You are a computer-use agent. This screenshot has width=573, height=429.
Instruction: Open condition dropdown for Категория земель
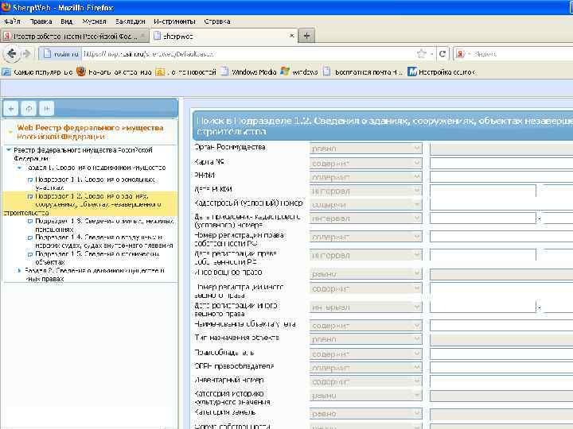pyautogui.click(x=366, y=414)
